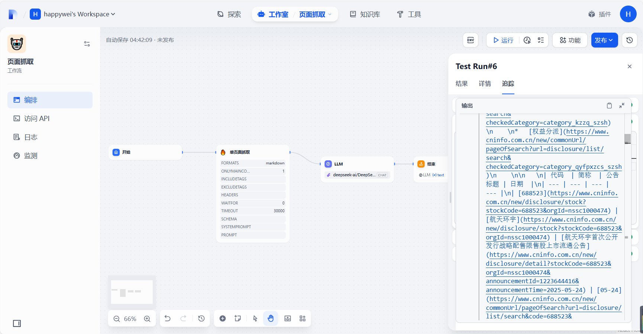Switch to the 结果 tab

(462, 84)
